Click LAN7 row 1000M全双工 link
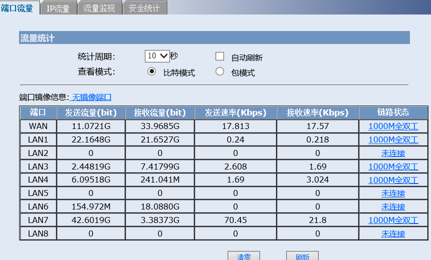This screenshot has width=431, height=260. 393,220
